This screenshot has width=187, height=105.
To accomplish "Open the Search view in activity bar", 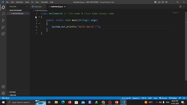I will pyautogui.click(x=3, y=14).
